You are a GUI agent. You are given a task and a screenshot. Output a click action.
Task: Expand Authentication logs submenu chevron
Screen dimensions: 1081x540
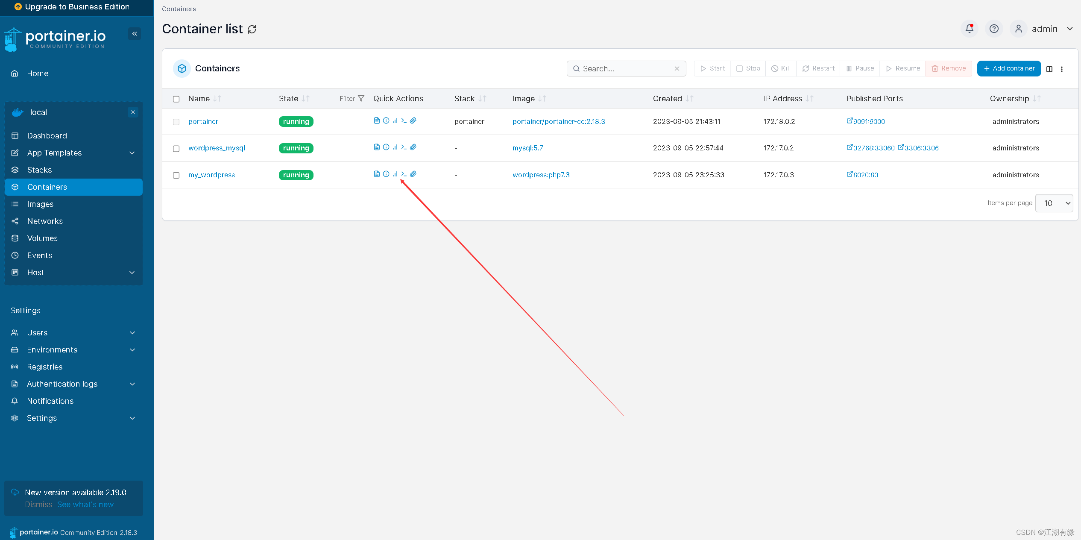tap(132, 384)
